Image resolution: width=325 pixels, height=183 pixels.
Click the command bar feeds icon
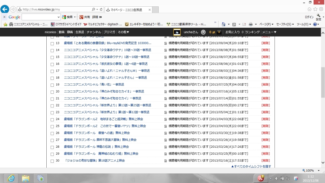[x=234, y=24]
